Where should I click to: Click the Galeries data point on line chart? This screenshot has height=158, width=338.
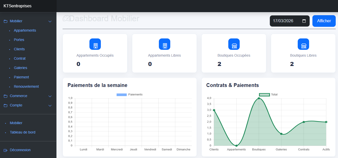pos(281,134)
